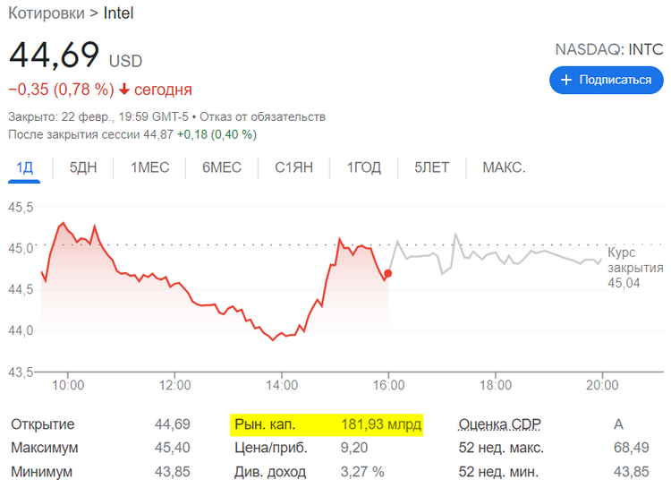Select the 1Д time range tab

point(24,167)
